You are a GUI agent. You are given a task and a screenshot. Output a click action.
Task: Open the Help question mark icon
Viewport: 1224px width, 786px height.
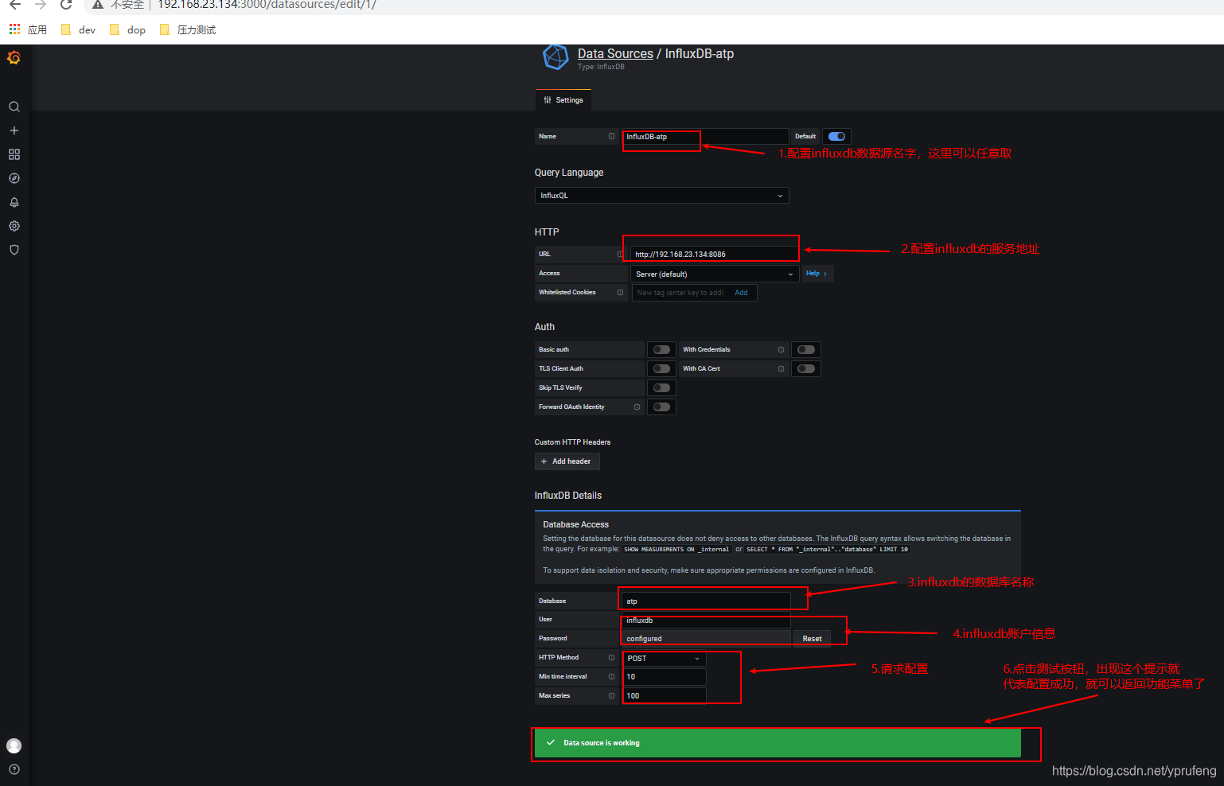click(14, 769)
